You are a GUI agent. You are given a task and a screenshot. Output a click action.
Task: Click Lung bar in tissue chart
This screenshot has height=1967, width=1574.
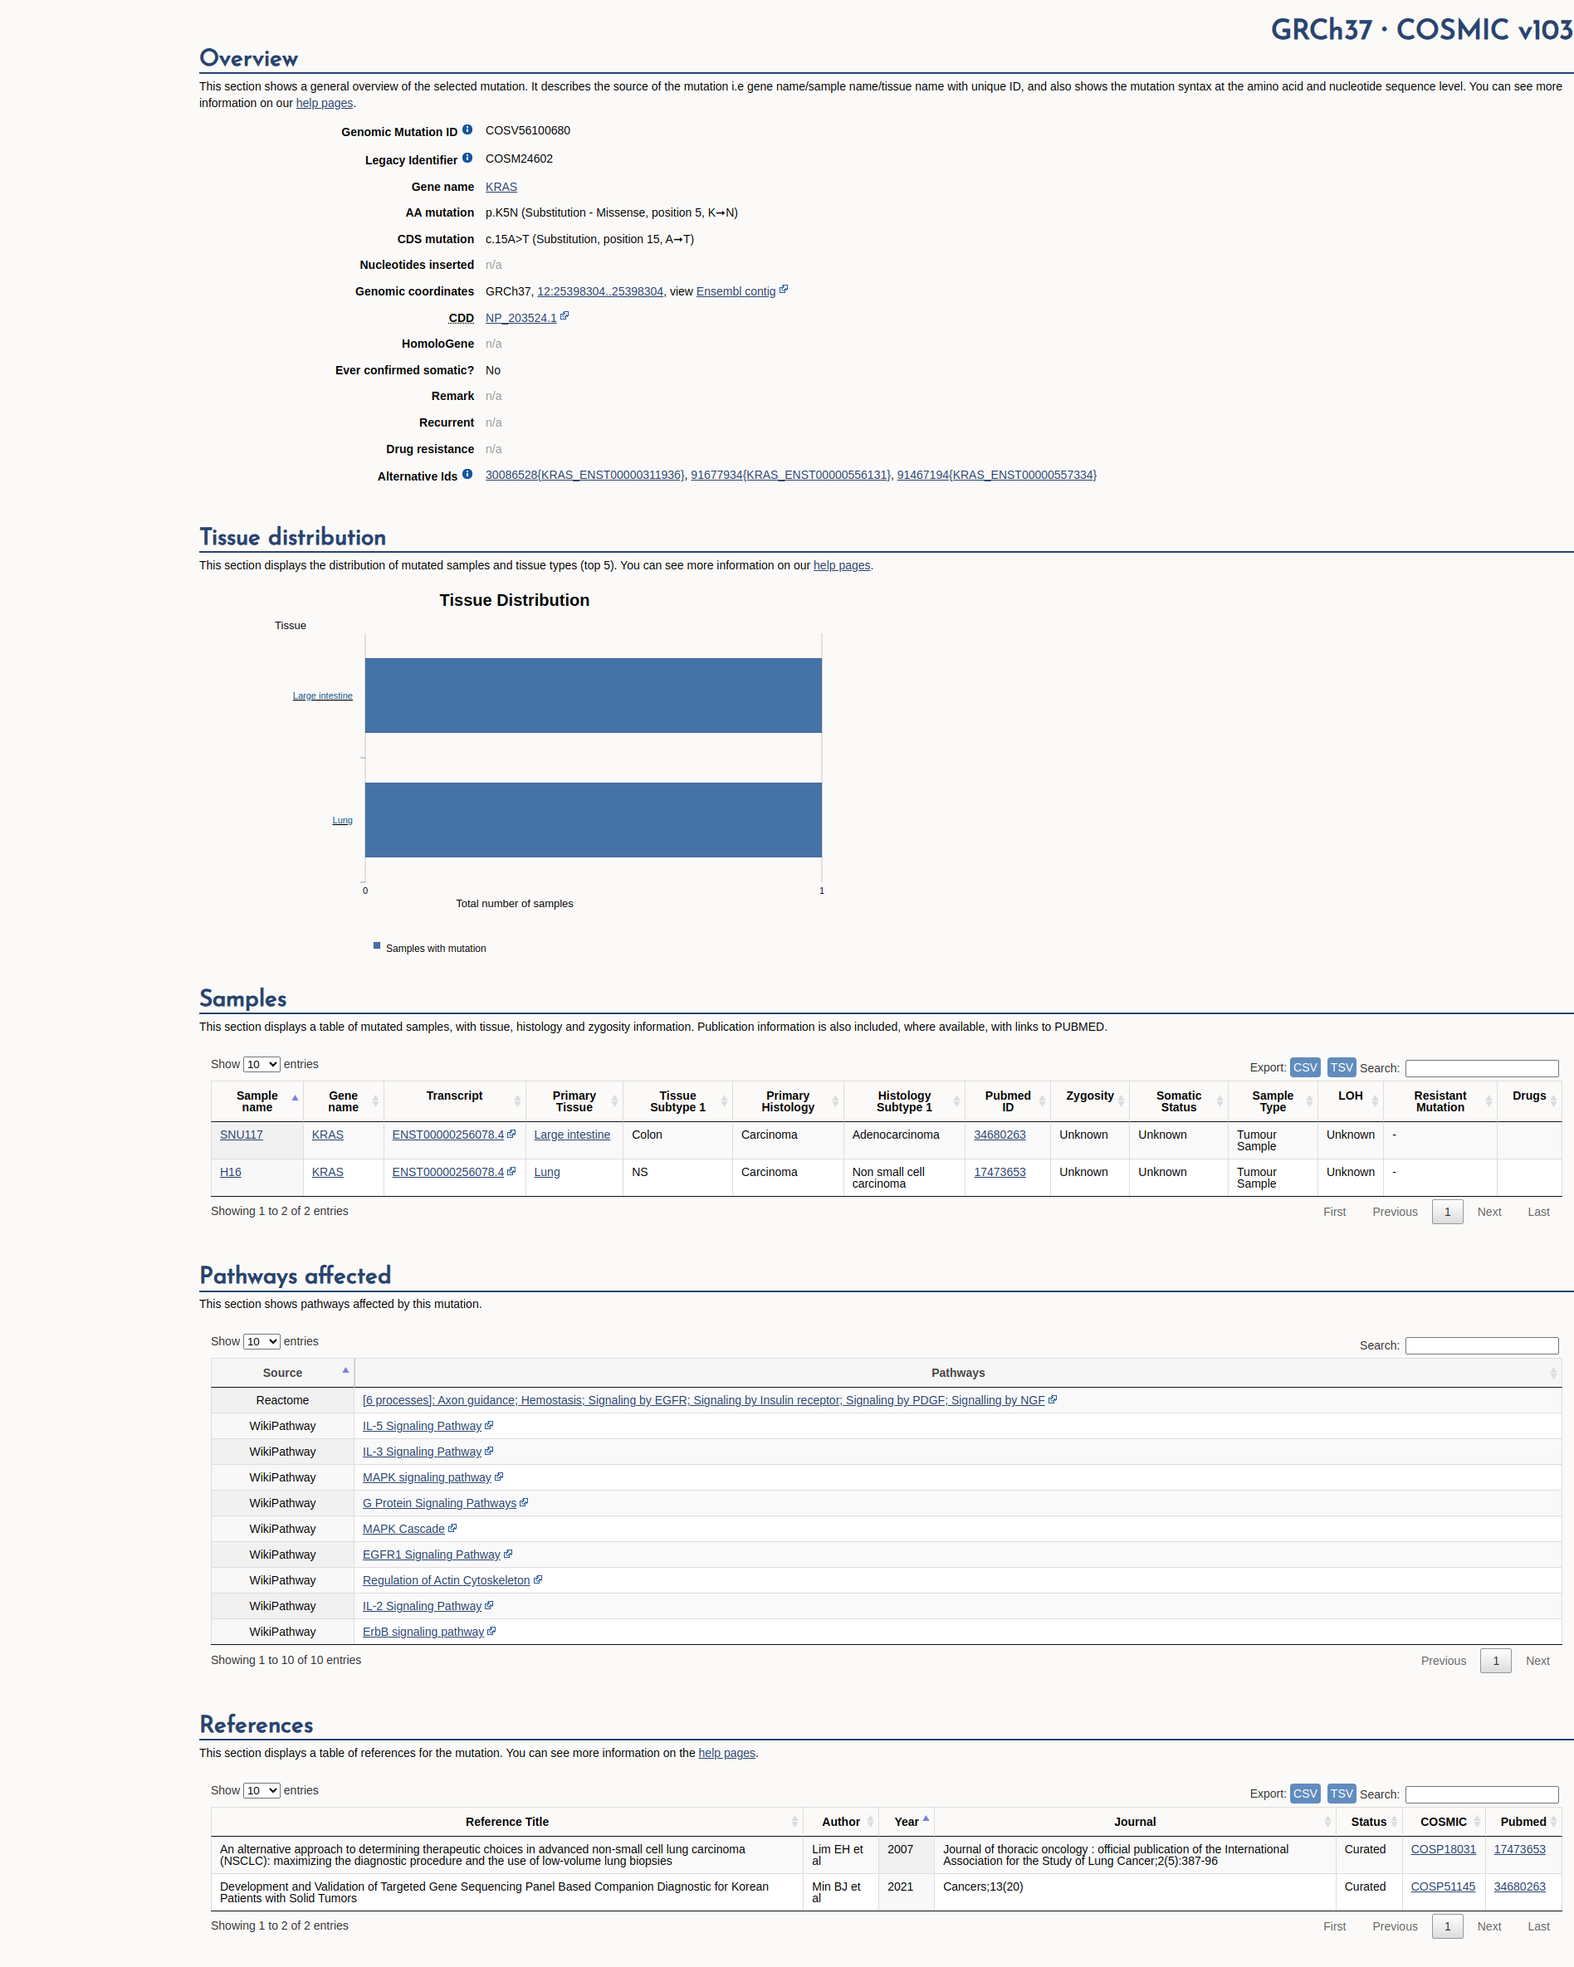[593, 819]
